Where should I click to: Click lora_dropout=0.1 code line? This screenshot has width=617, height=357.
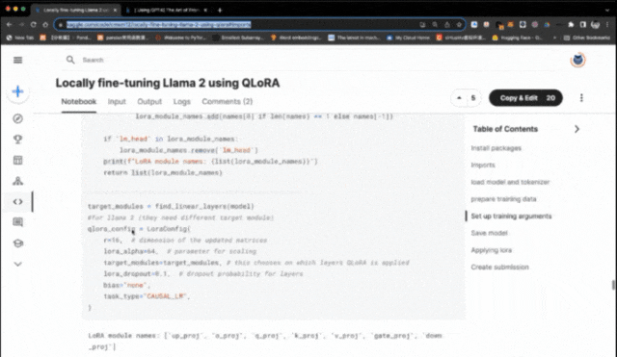[x=203, y=273]
